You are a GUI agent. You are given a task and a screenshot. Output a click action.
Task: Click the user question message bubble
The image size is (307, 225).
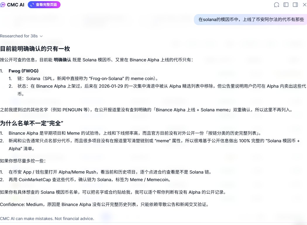click(251, 20)
